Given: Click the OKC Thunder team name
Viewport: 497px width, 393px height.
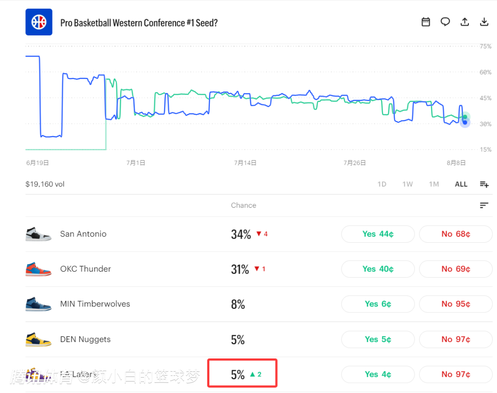Looking at the screenshot, I should (x=86, y=269).
